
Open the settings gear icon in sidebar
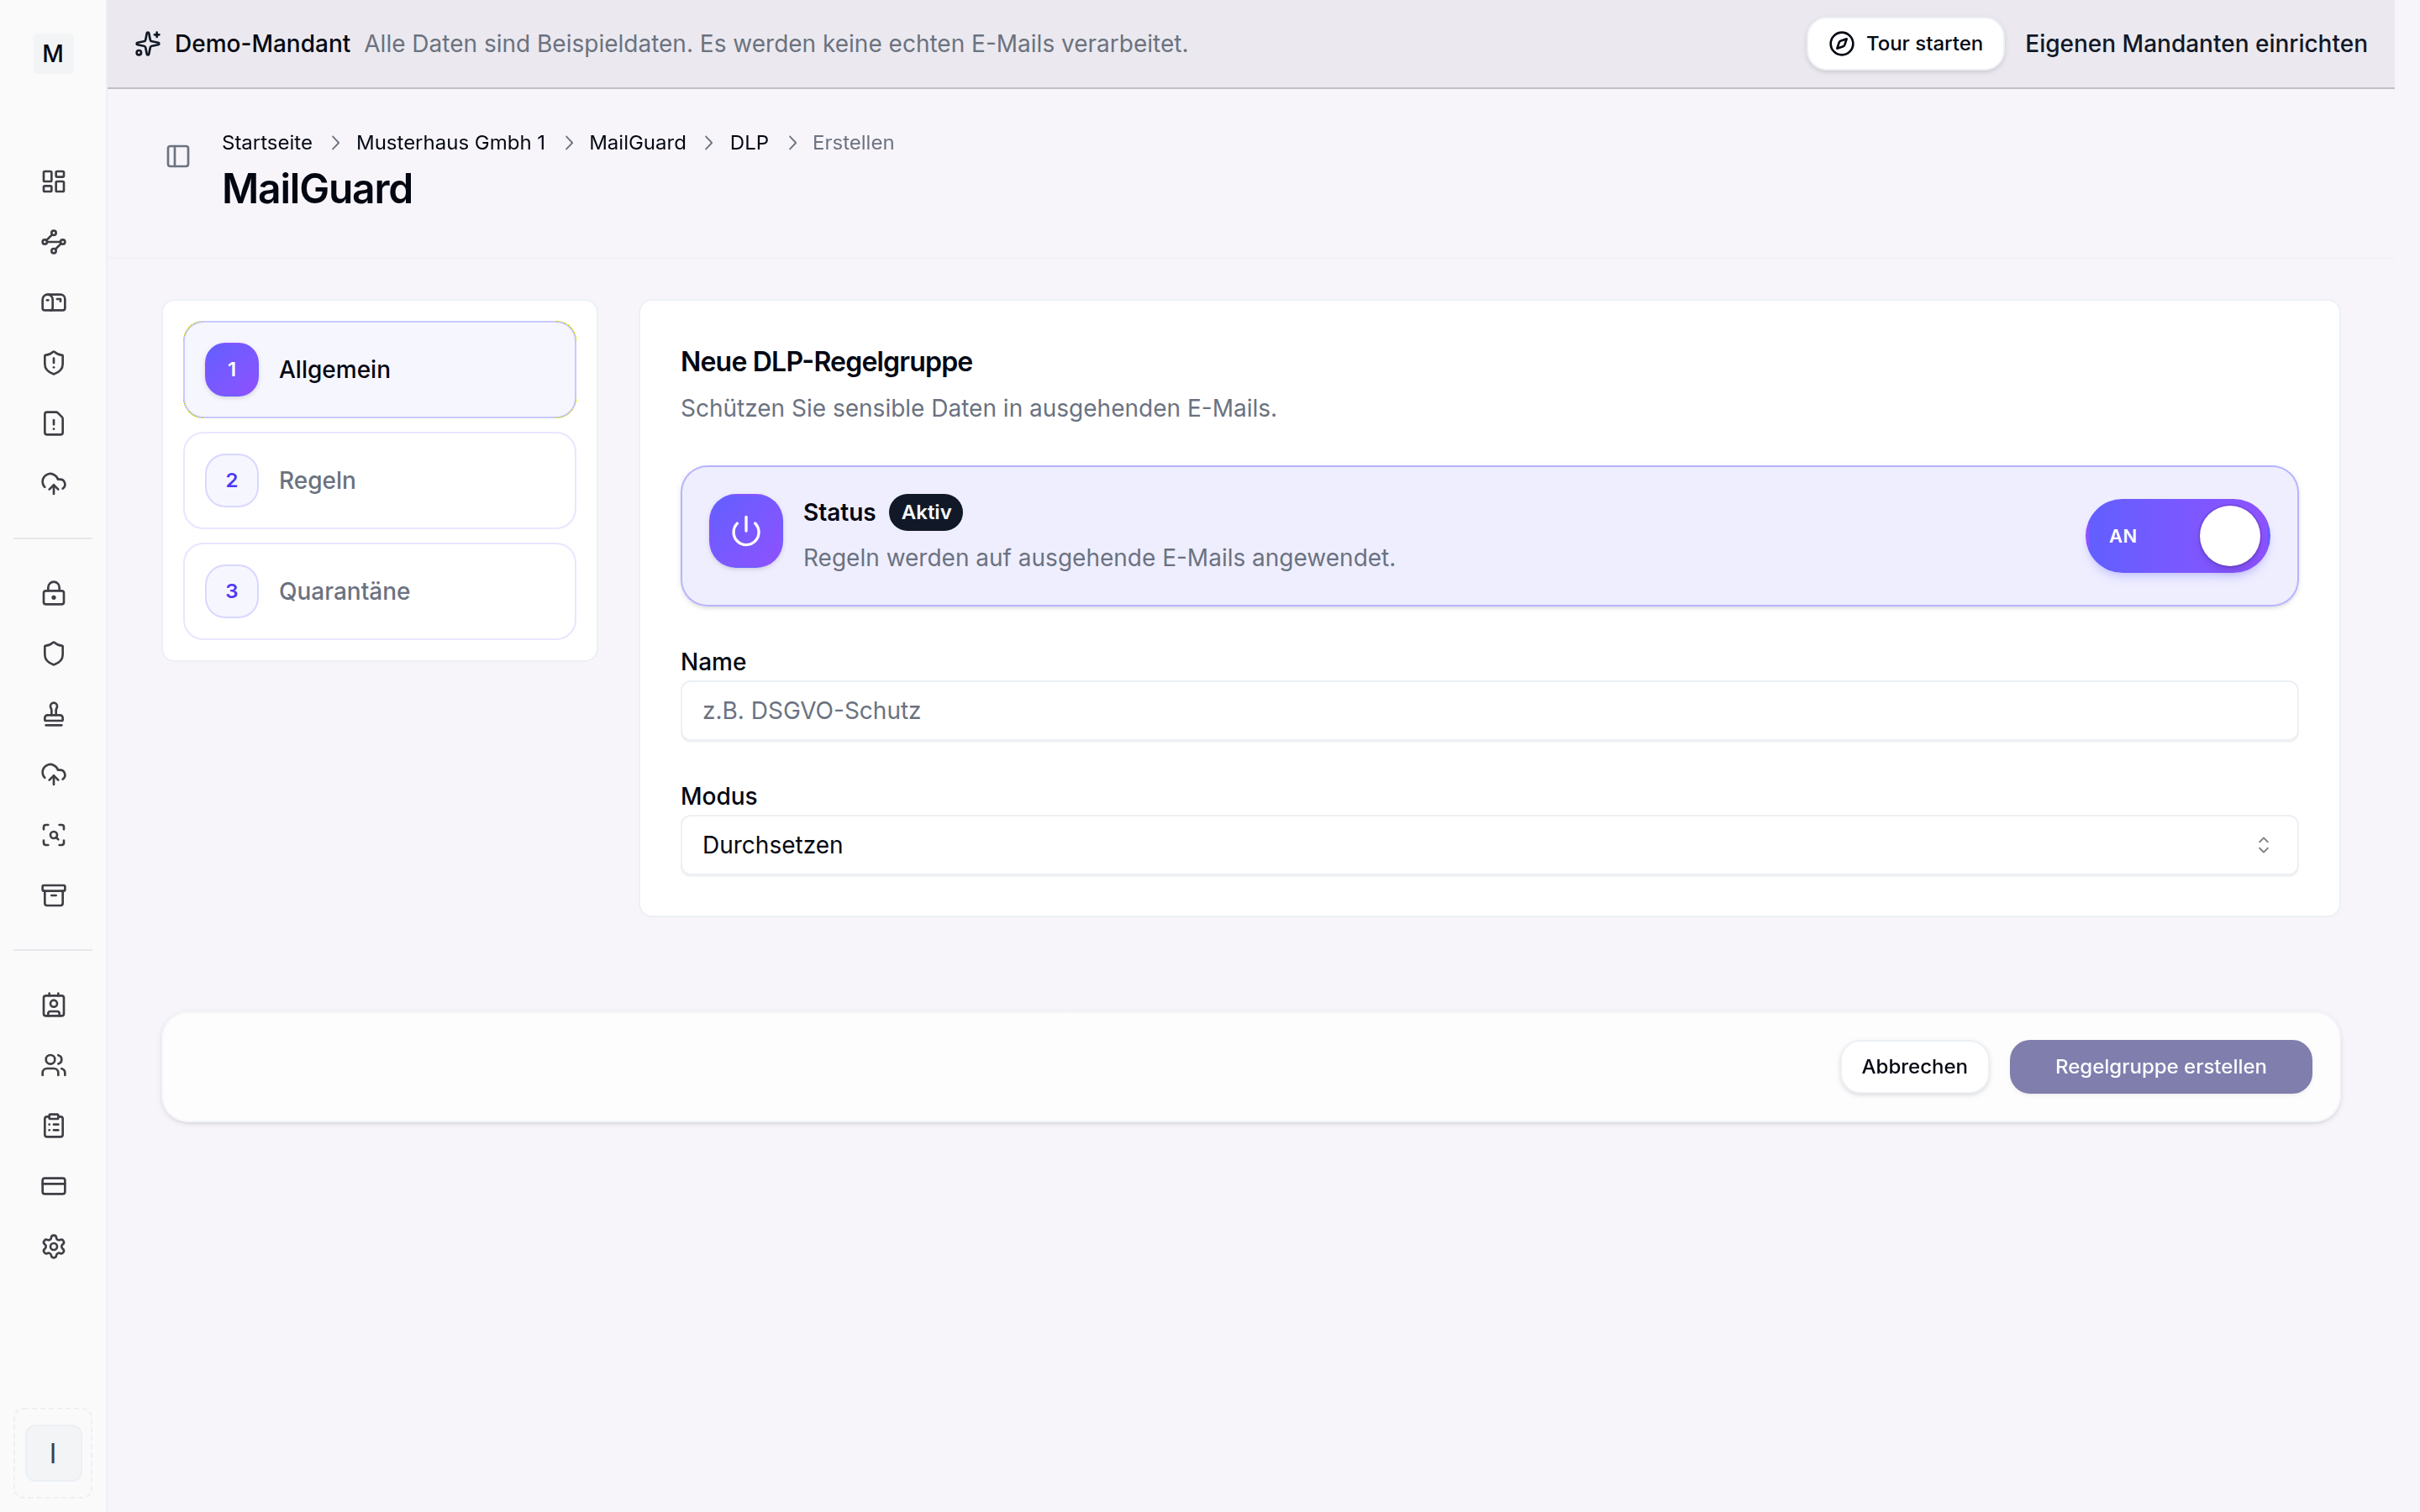tap(53, 1246)
